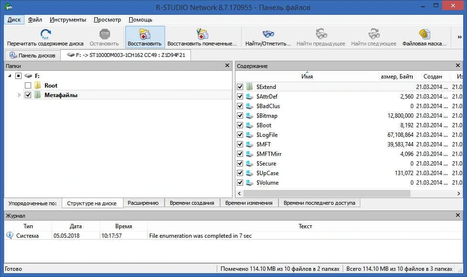Close the Содержание panel
Screen dimensions: 467x277
[458, 65]
